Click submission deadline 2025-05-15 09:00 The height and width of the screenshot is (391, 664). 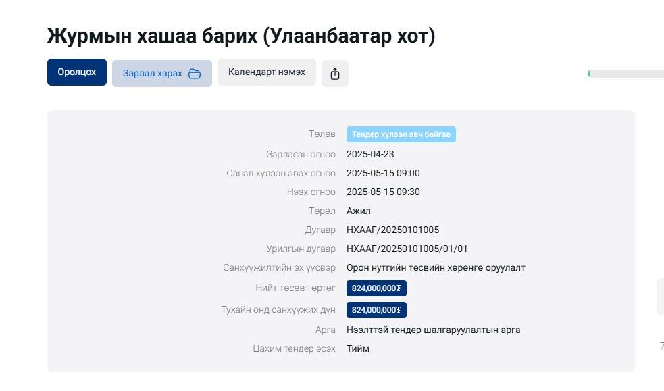tap(383, 173)
